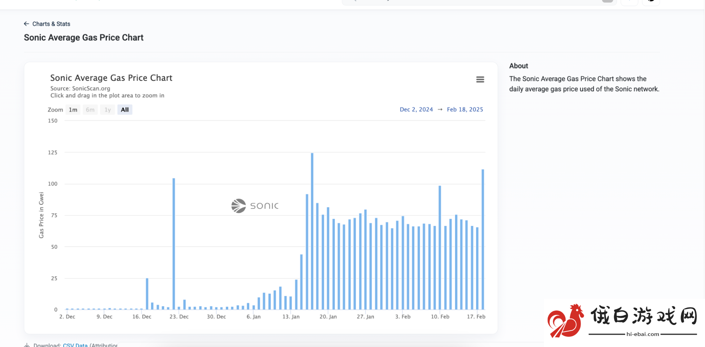Click the '2. Dec' x-axis label

(67, 317)
